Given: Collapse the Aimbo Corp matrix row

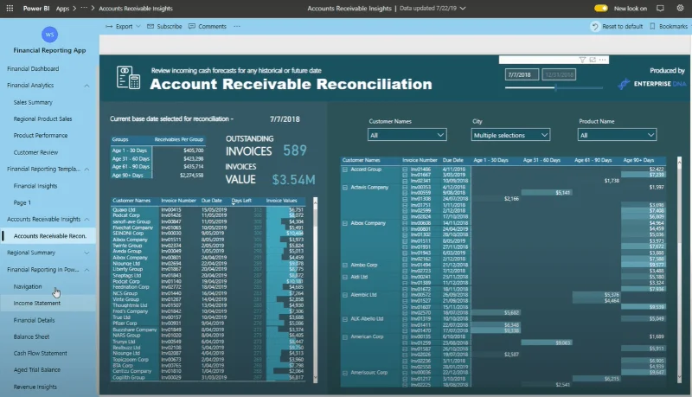Looking at the screenshot, I should [x=345, y=266].
